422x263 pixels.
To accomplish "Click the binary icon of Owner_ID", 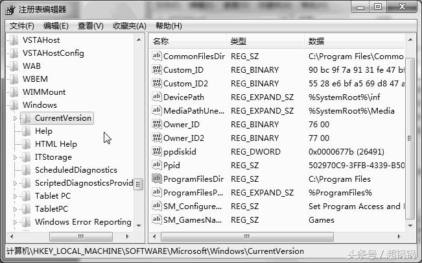I will 157,124.
